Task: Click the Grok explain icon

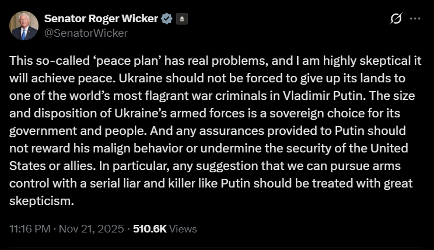Action: point(395,19)
